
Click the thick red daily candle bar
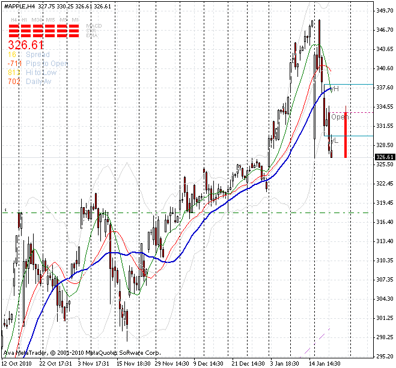(x=346, y=135)
